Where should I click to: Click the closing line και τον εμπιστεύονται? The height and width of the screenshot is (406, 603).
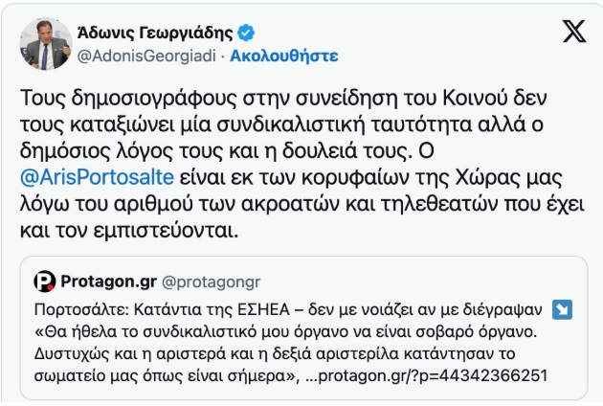coord(129,231)
